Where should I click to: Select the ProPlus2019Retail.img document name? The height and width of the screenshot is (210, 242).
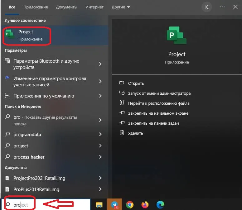pos(36,189)
